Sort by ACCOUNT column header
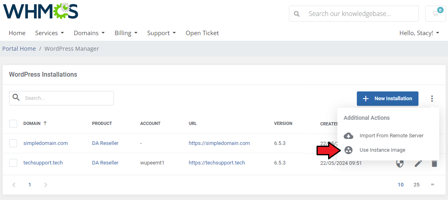448x200 pixels. click(150, 123)
